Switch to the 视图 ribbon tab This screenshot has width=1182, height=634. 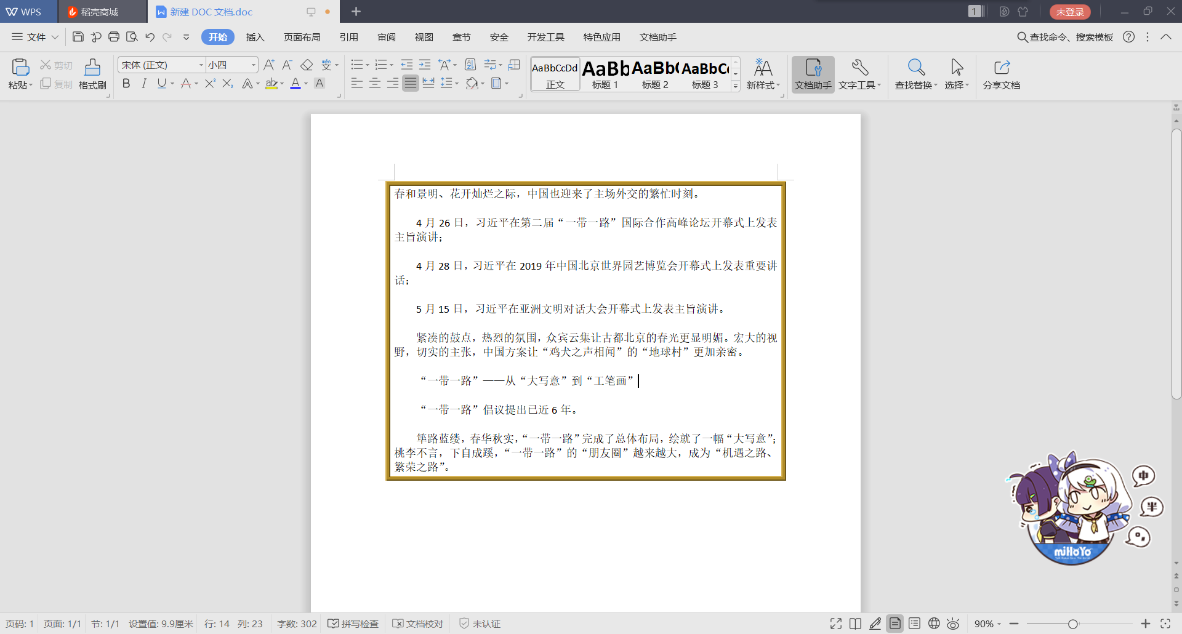[424, 37]
